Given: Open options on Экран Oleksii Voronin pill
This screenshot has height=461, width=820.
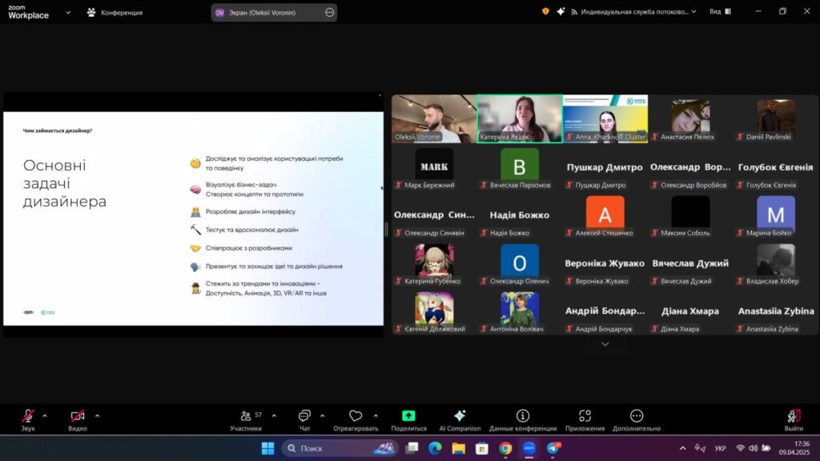Looking at the screenshot, I should click(x=330, y=13).
